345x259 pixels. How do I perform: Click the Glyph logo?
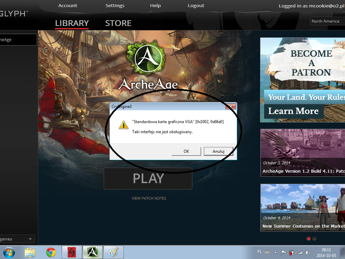tap(13, 13)
